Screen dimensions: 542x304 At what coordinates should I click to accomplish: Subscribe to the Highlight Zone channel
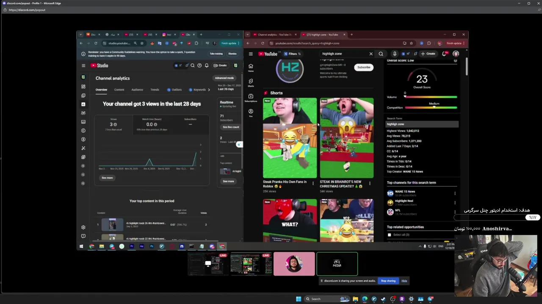pyautogui.click(x=363, y=67)
